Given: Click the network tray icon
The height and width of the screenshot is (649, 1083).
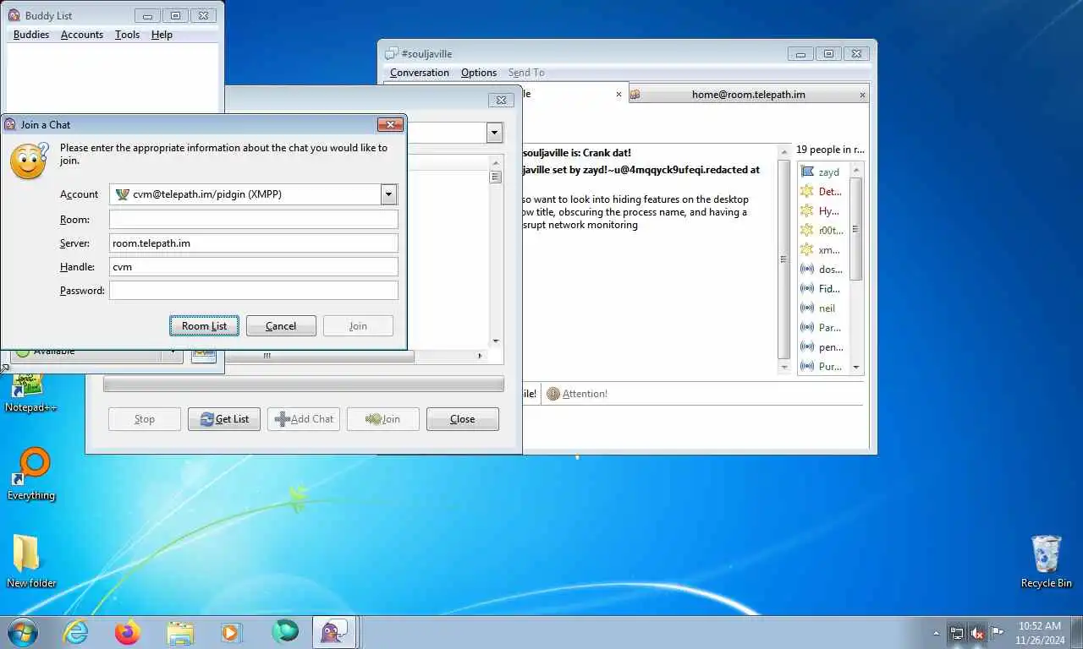Looking at the screenshot, I should [x=957, y=632].
